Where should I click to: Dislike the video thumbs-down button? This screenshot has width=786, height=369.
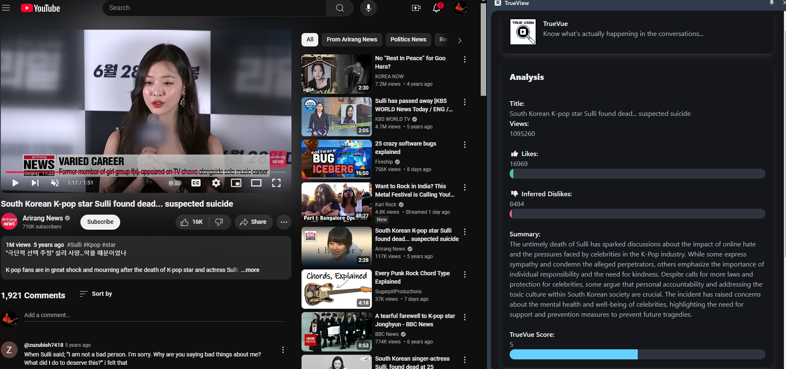coord(219,222)
